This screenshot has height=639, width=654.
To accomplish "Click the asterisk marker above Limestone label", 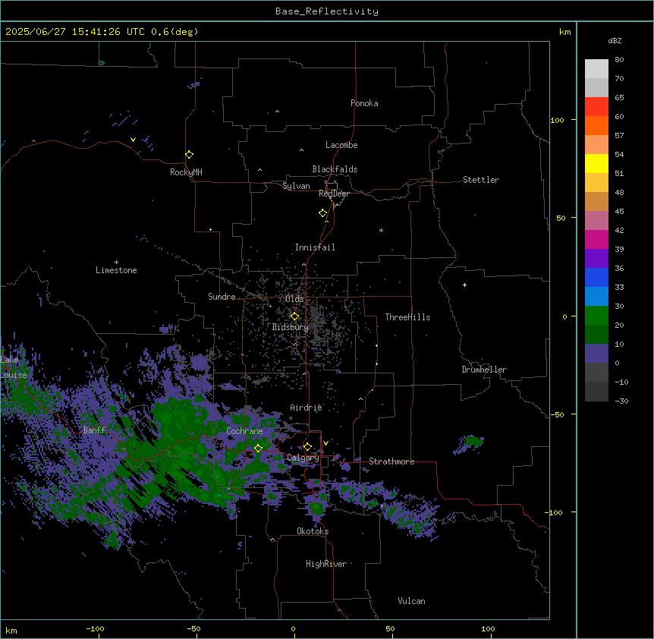I will (116, 263).
